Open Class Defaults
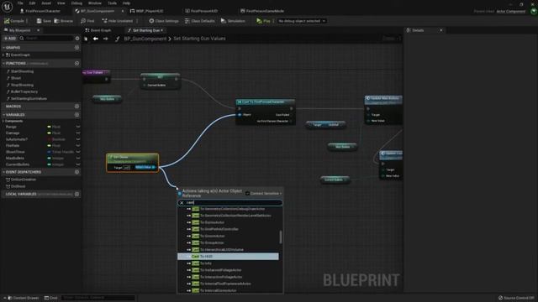Viewport: 538px width, 302px height. click(x=200, y=21)
